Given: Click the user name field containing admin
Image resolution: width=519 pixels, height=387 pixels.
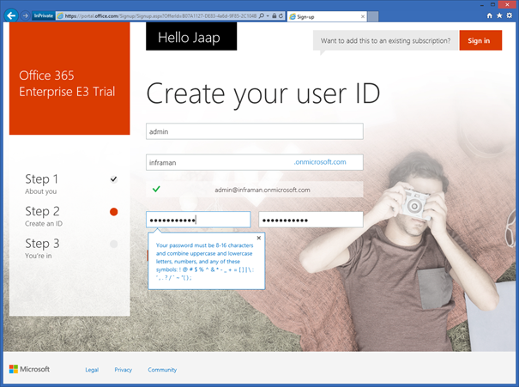Looking at the screenshot, I should 254,131.
